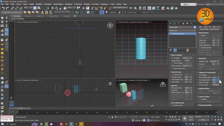
Task: Toggle the Angle Snap icon
Action: (x=97, y=8)
